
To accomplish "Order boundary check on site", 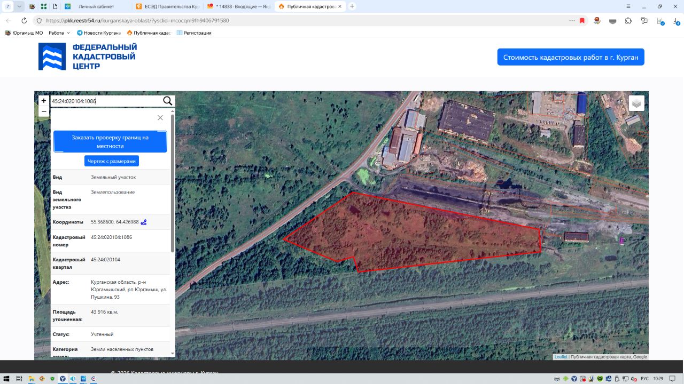I will 110,141.
